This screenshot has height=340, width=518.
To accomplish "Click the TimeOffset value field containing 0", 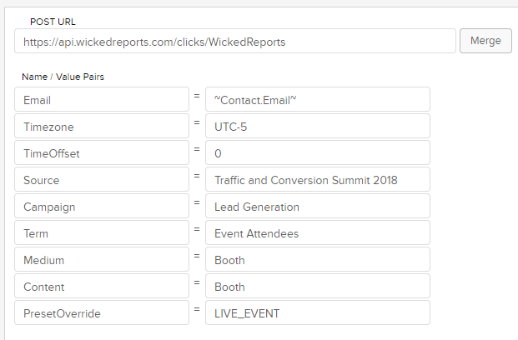I will point(317,152).
